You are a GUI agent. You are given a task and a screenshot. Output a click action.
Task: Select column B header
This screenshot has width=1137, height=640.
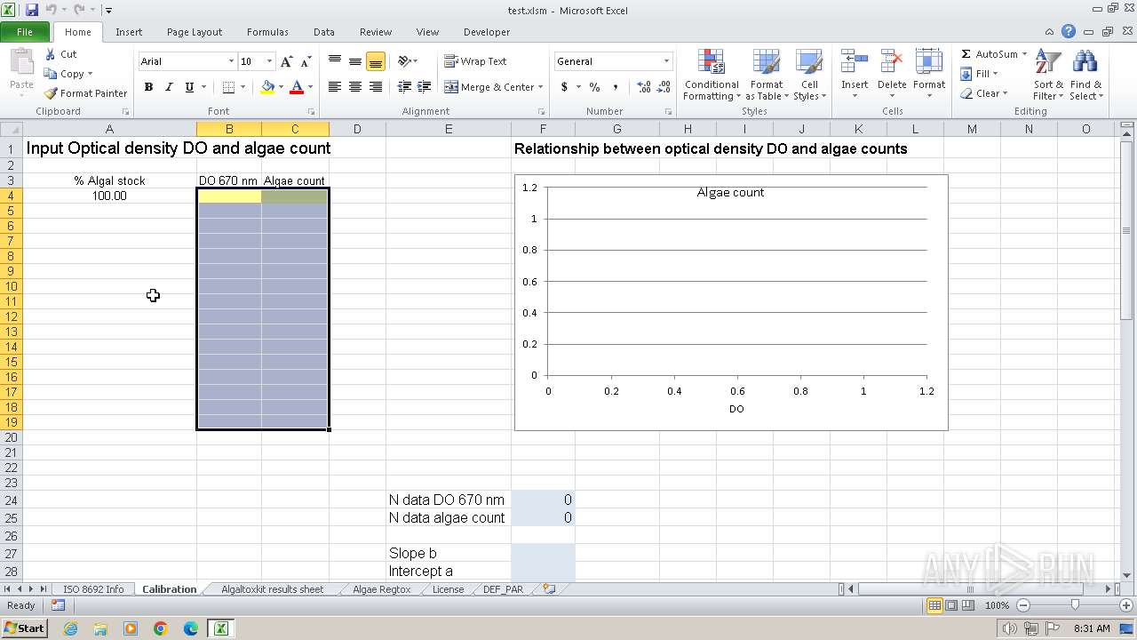point(229,129)
